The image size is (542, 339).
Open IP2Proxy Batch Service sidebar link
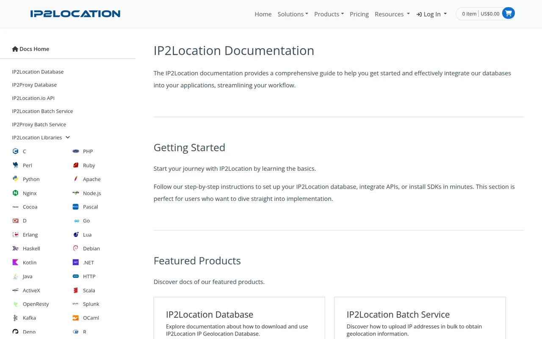point(39,124)
